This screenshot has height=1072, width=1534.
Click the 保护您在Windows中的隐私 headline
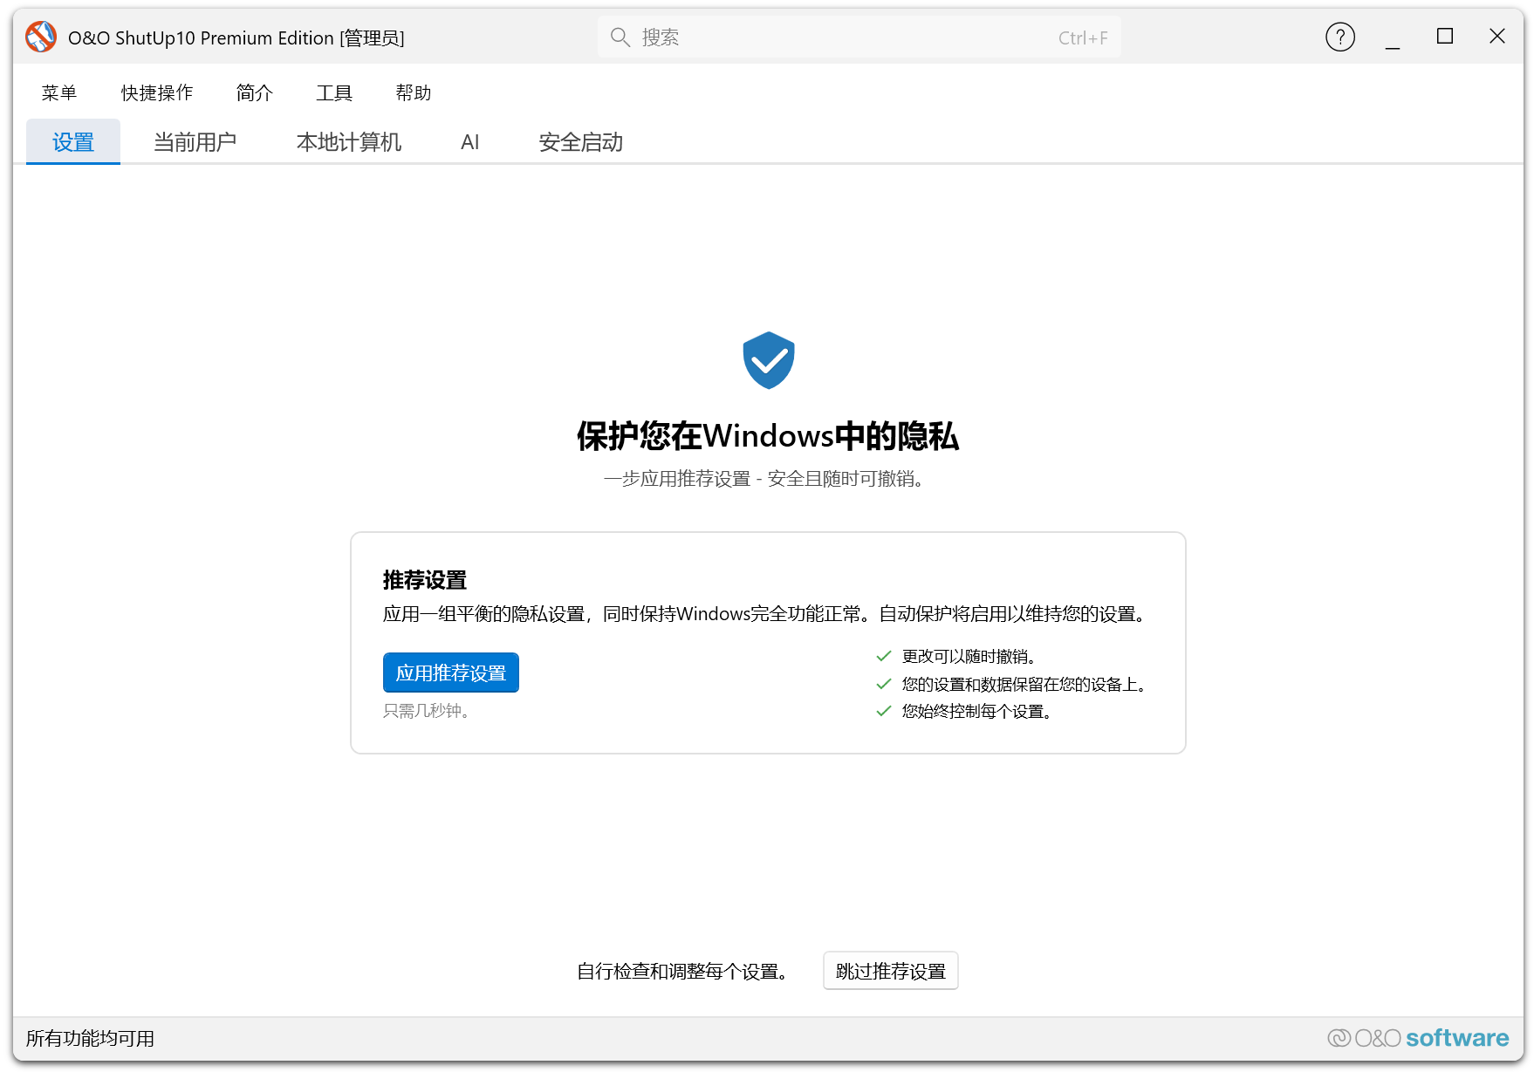coord(768,436)
